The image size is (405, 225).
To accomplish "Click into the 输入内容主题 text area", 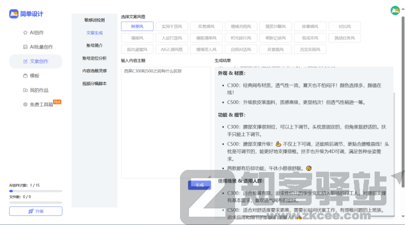I will click(x=166, y=123).
